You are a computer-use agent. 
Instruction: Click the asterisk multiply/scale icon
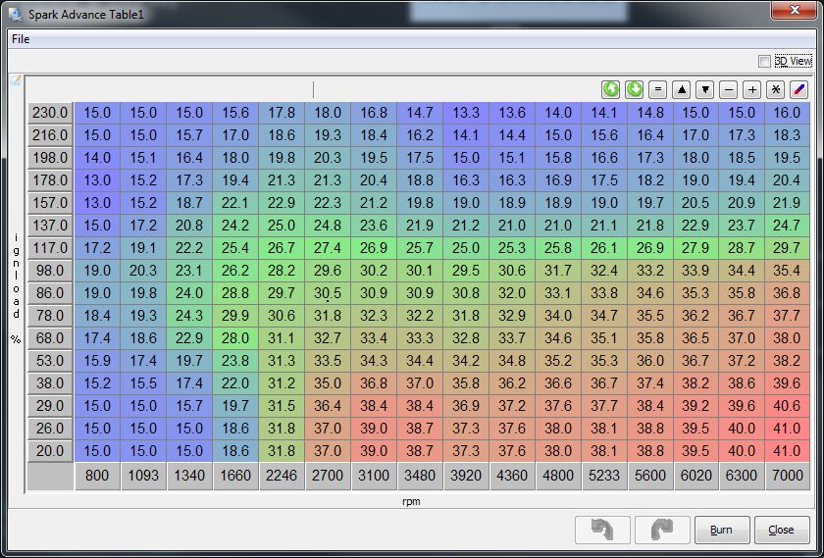(776, 89)
